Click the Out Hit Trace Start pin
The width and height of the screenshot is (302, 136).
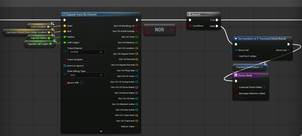pyautogui.click(x=137, y=115)
